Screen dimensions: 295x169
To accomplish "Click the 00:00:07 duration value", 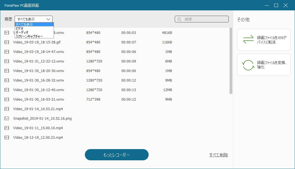I will [x=129, y=42].
